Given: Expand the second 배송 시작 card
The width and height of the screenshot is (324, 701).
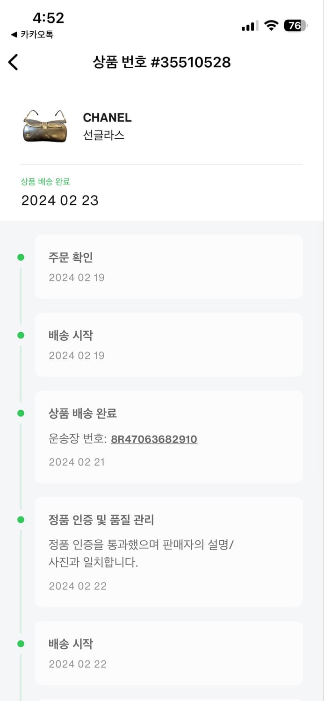Looking at the screenshot, I should (168, 653).
